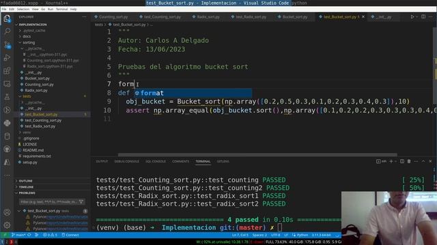Close the test_Bucket_sort.py editor tab
437x245 pixels.
363,17
